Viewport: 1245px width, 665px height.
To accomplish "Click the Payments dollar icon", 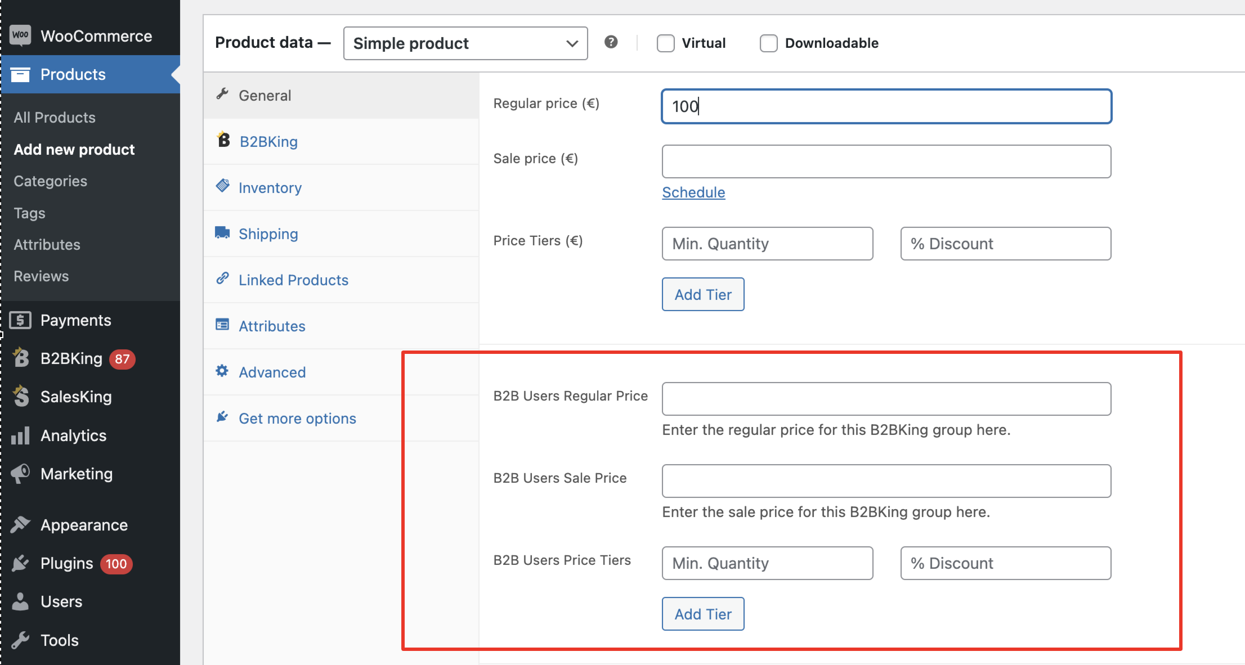I will click(x=20, y=320).
